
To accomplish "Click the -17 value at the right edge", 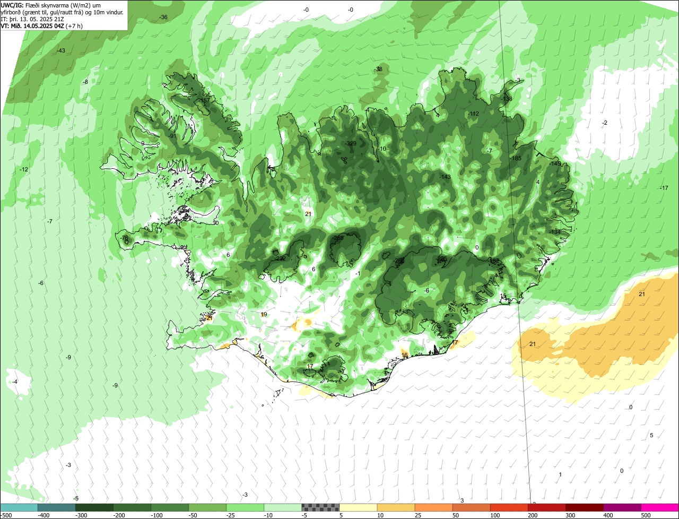I will 664,188.
